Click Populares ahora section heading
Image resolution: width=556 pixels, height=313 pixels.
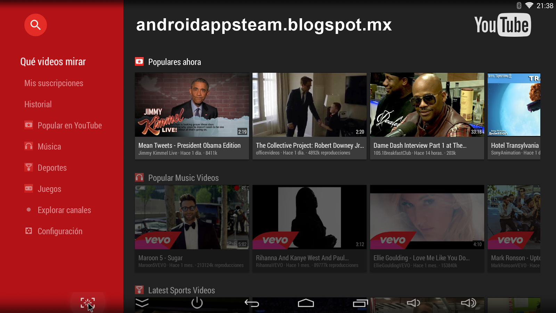174,62
